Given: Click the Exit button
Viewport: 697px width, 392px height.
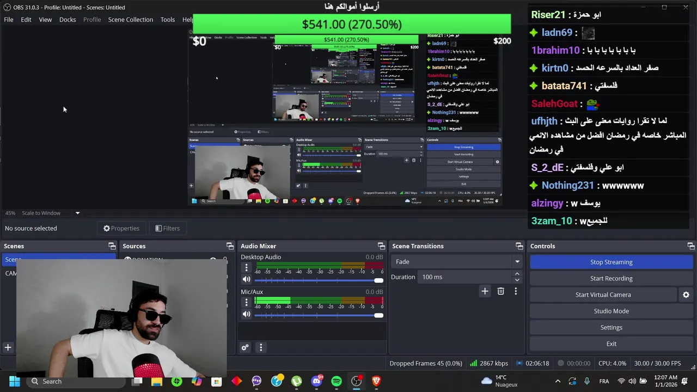Looking at the screenshot, I should point(611,344).
